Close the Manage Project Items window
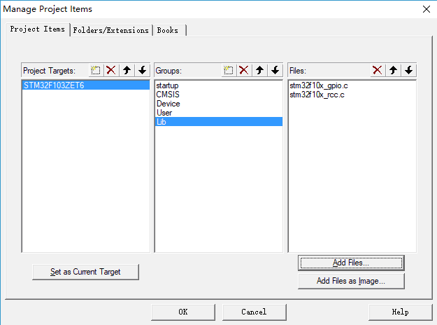This screenshot has width=437, height=325. tap(426, 9)
